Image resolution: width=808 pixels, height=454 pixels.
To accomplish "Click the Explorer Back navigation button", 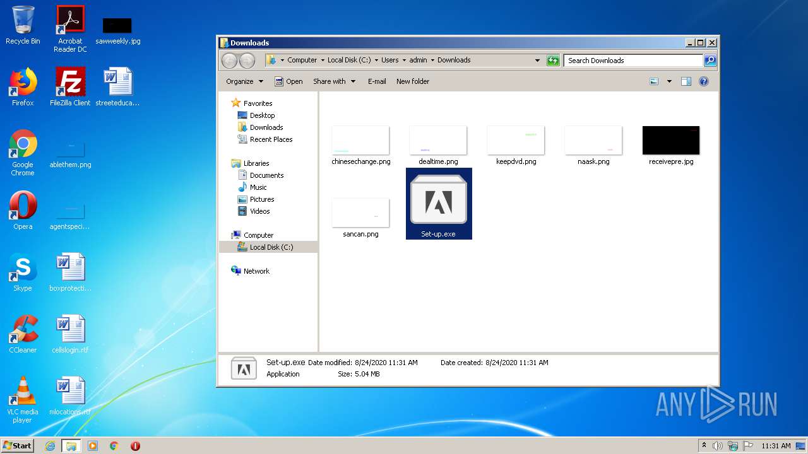I will click(x=229, y=61).
